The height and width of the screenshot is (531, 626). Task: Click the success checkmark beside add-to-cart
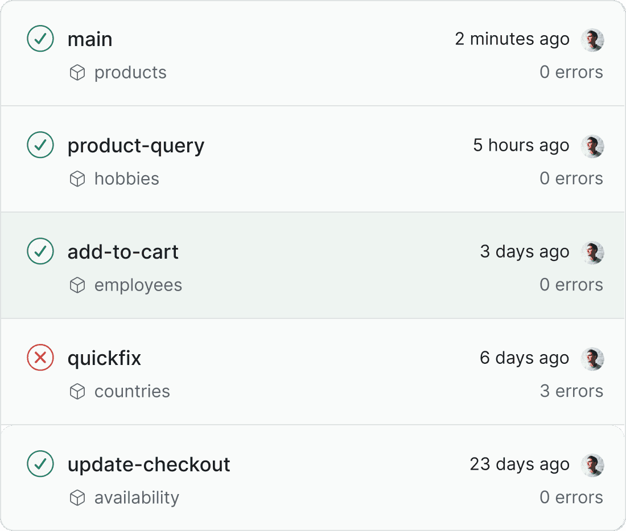(40, 251)
